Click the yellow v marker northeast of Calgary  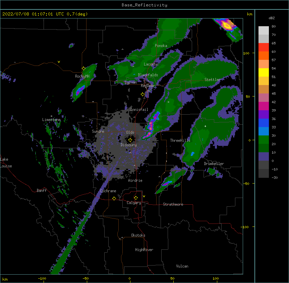tap(144, 196)
